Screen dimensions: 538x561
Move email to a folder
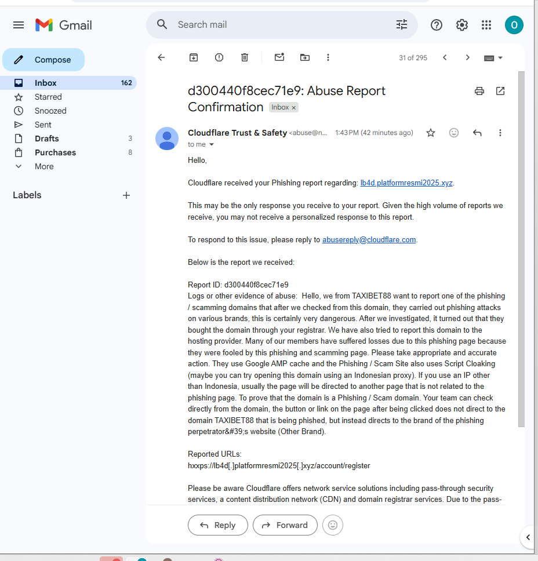(304, 57)
